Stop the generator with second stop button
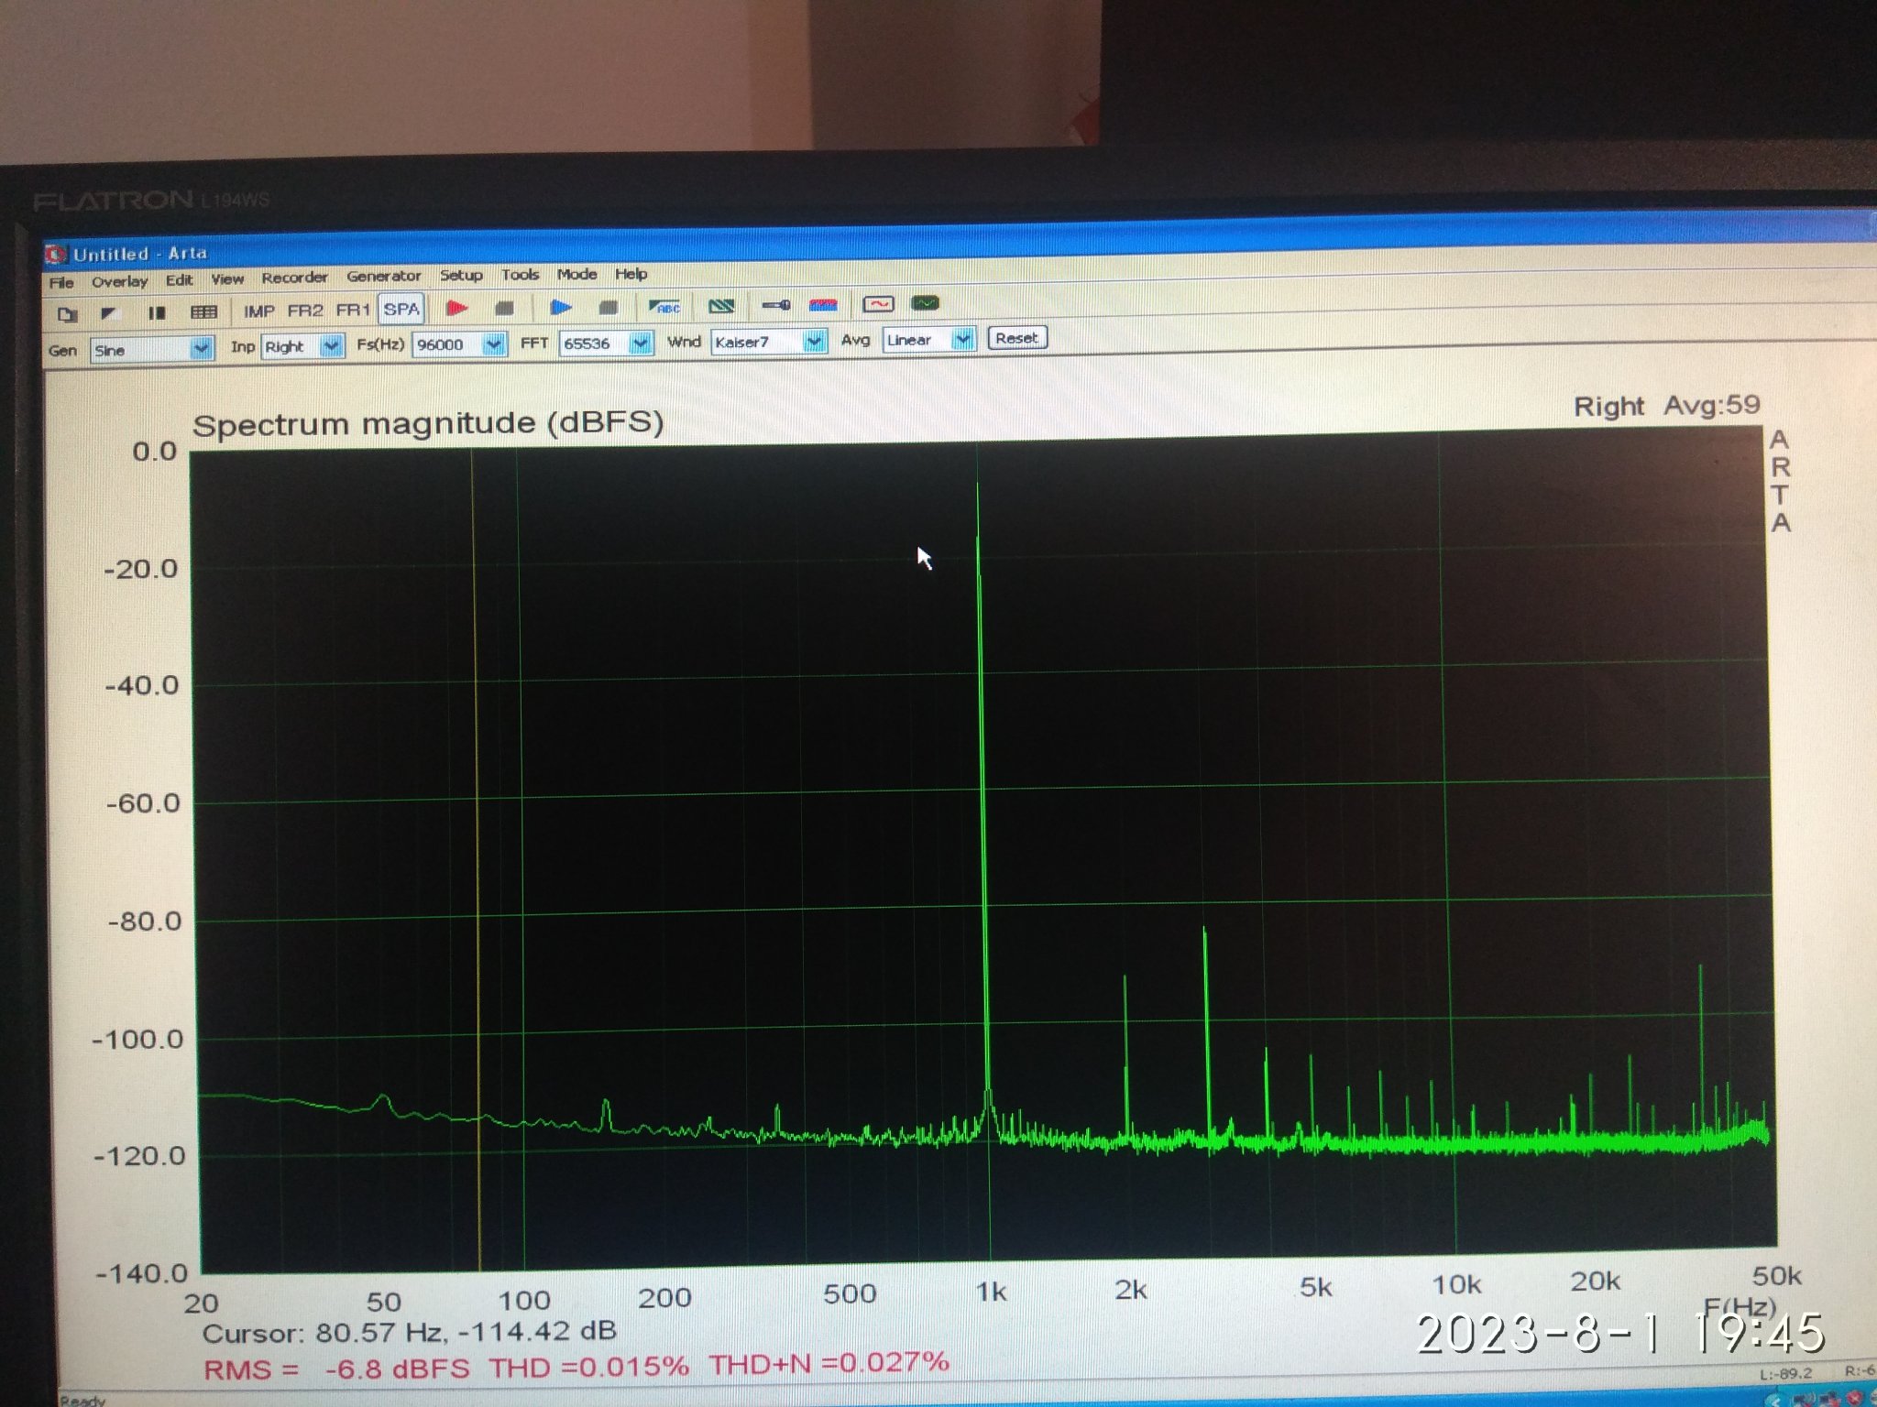The image size is (1877, 1407). [x=608, y=307]
